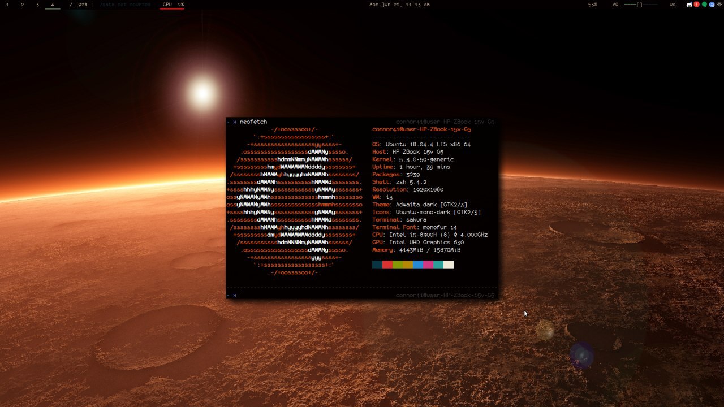
Task: Click the Kernel: 5.3.0-59-generic line
Action: click(413, 159)
